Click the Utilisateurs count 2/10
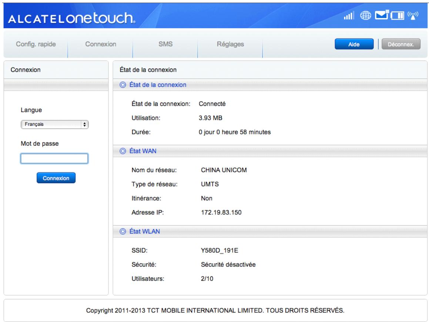 207,279
